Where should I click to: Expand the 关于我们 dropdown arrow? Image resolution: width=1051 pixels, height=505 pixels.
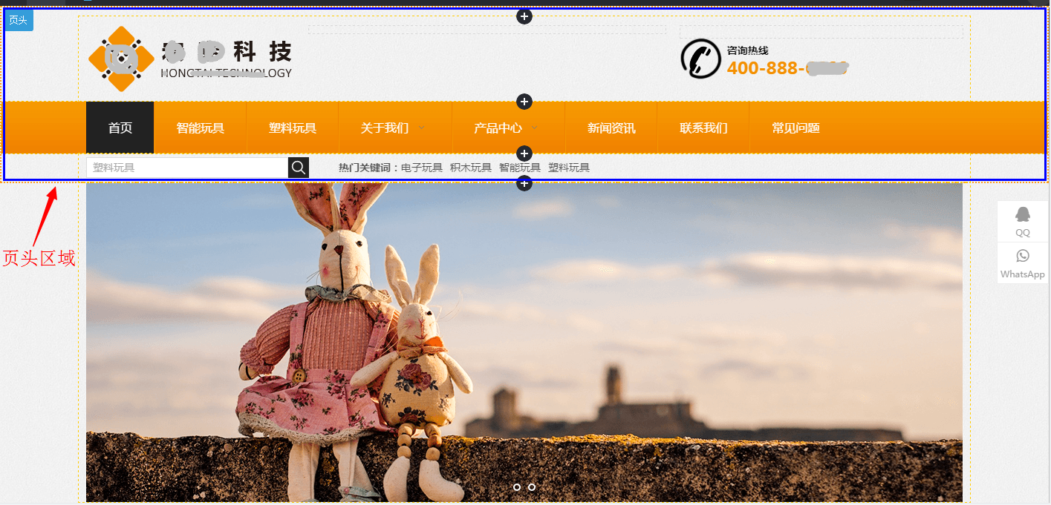[x=422, y=128]
